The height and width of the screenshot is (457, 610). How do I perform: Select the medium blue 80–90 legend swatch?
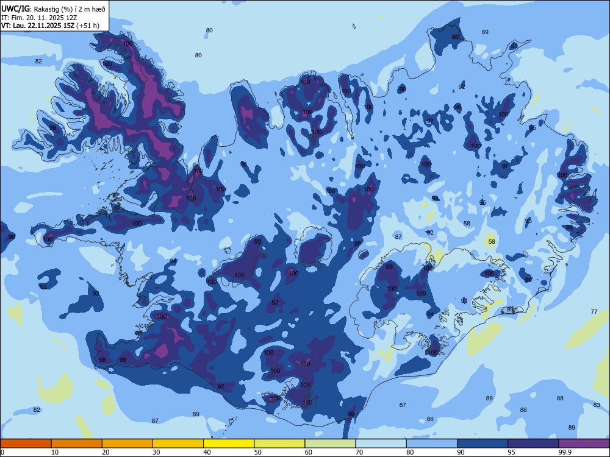(x=432, y=444)
